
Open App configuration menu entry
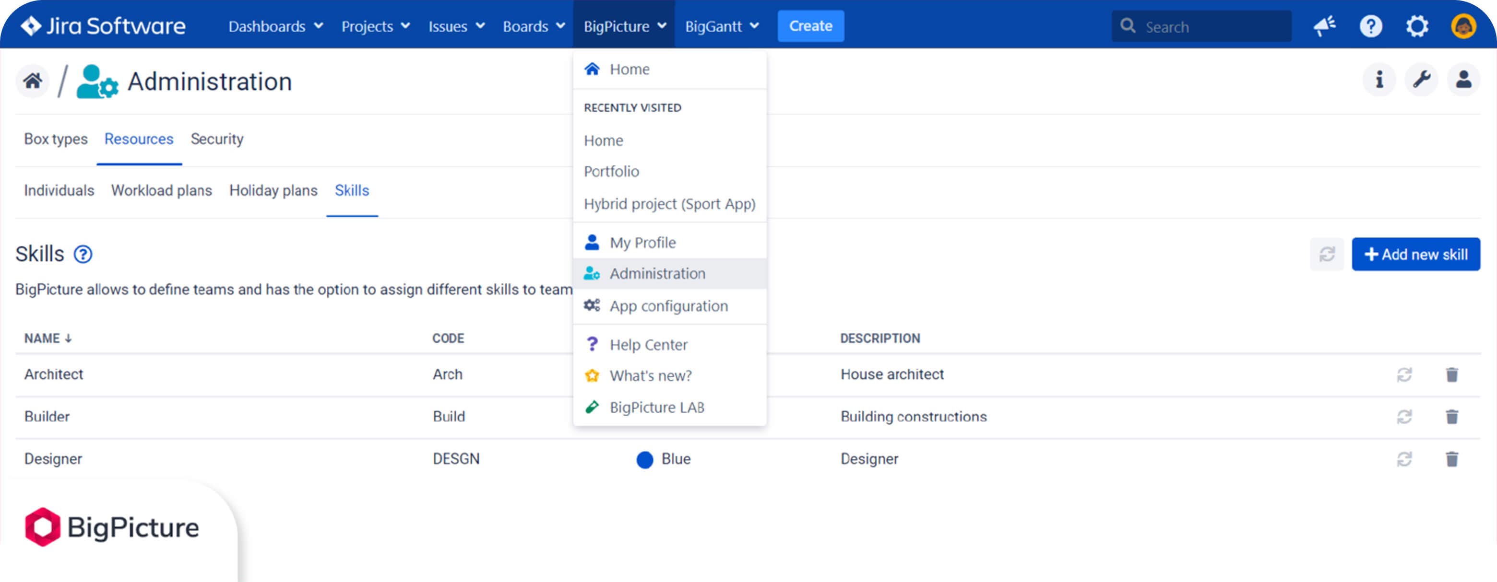coord(669,305)
